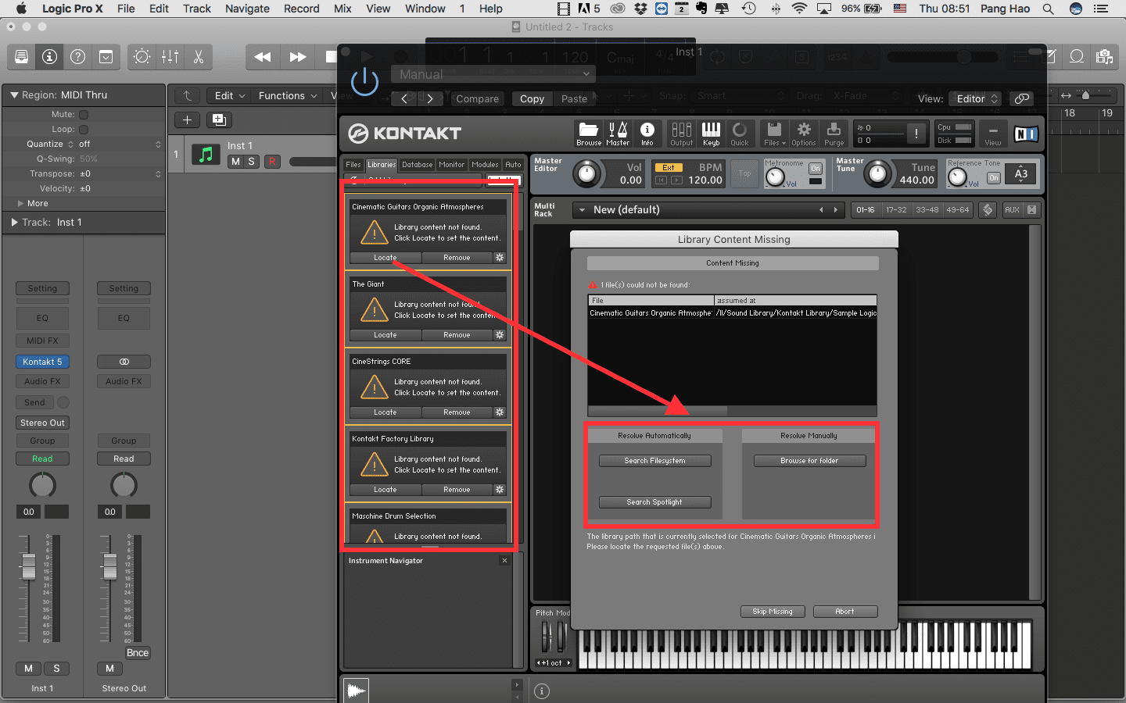This screenshot has height=703, width=1126.
Task: Click the Kontakt Purge icon
Action: (x=834, y=134)
